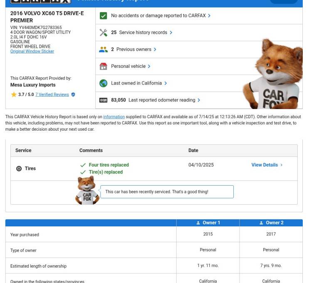
Task: Click the Owner 1 person icon
Action: point(198,223)
